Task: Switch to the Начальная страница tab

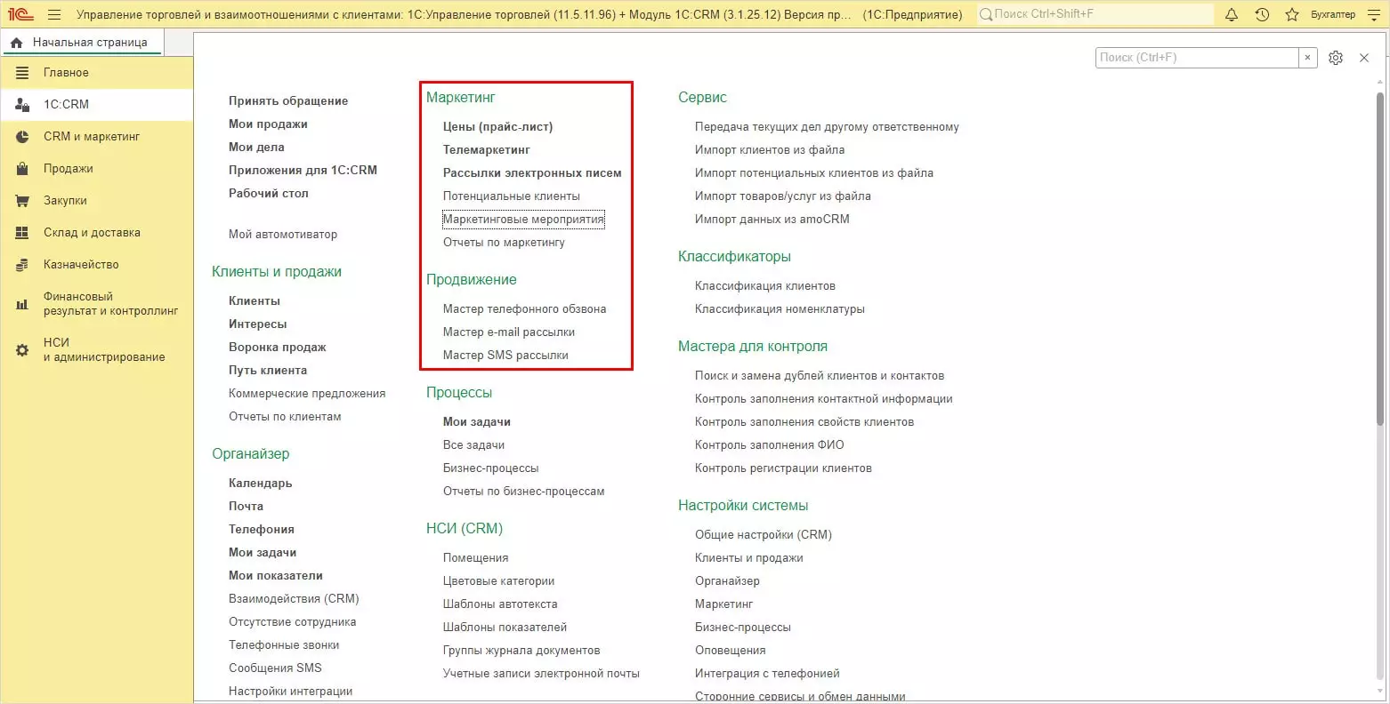Action: 82,43
